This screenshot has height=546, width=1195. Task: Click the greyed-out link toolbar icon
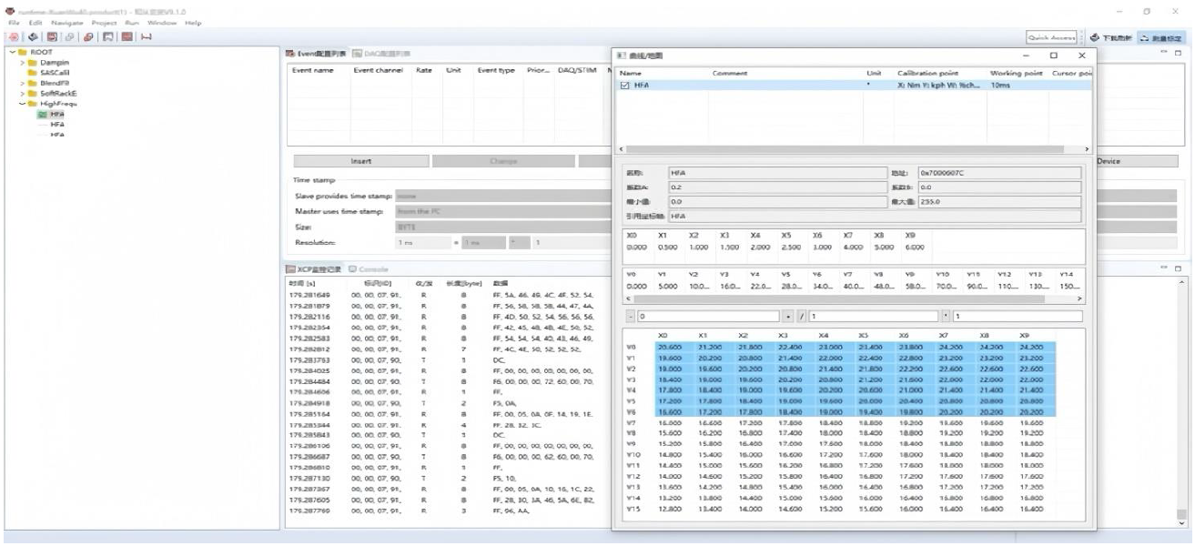pyautogui.click(x=69, y=37)
